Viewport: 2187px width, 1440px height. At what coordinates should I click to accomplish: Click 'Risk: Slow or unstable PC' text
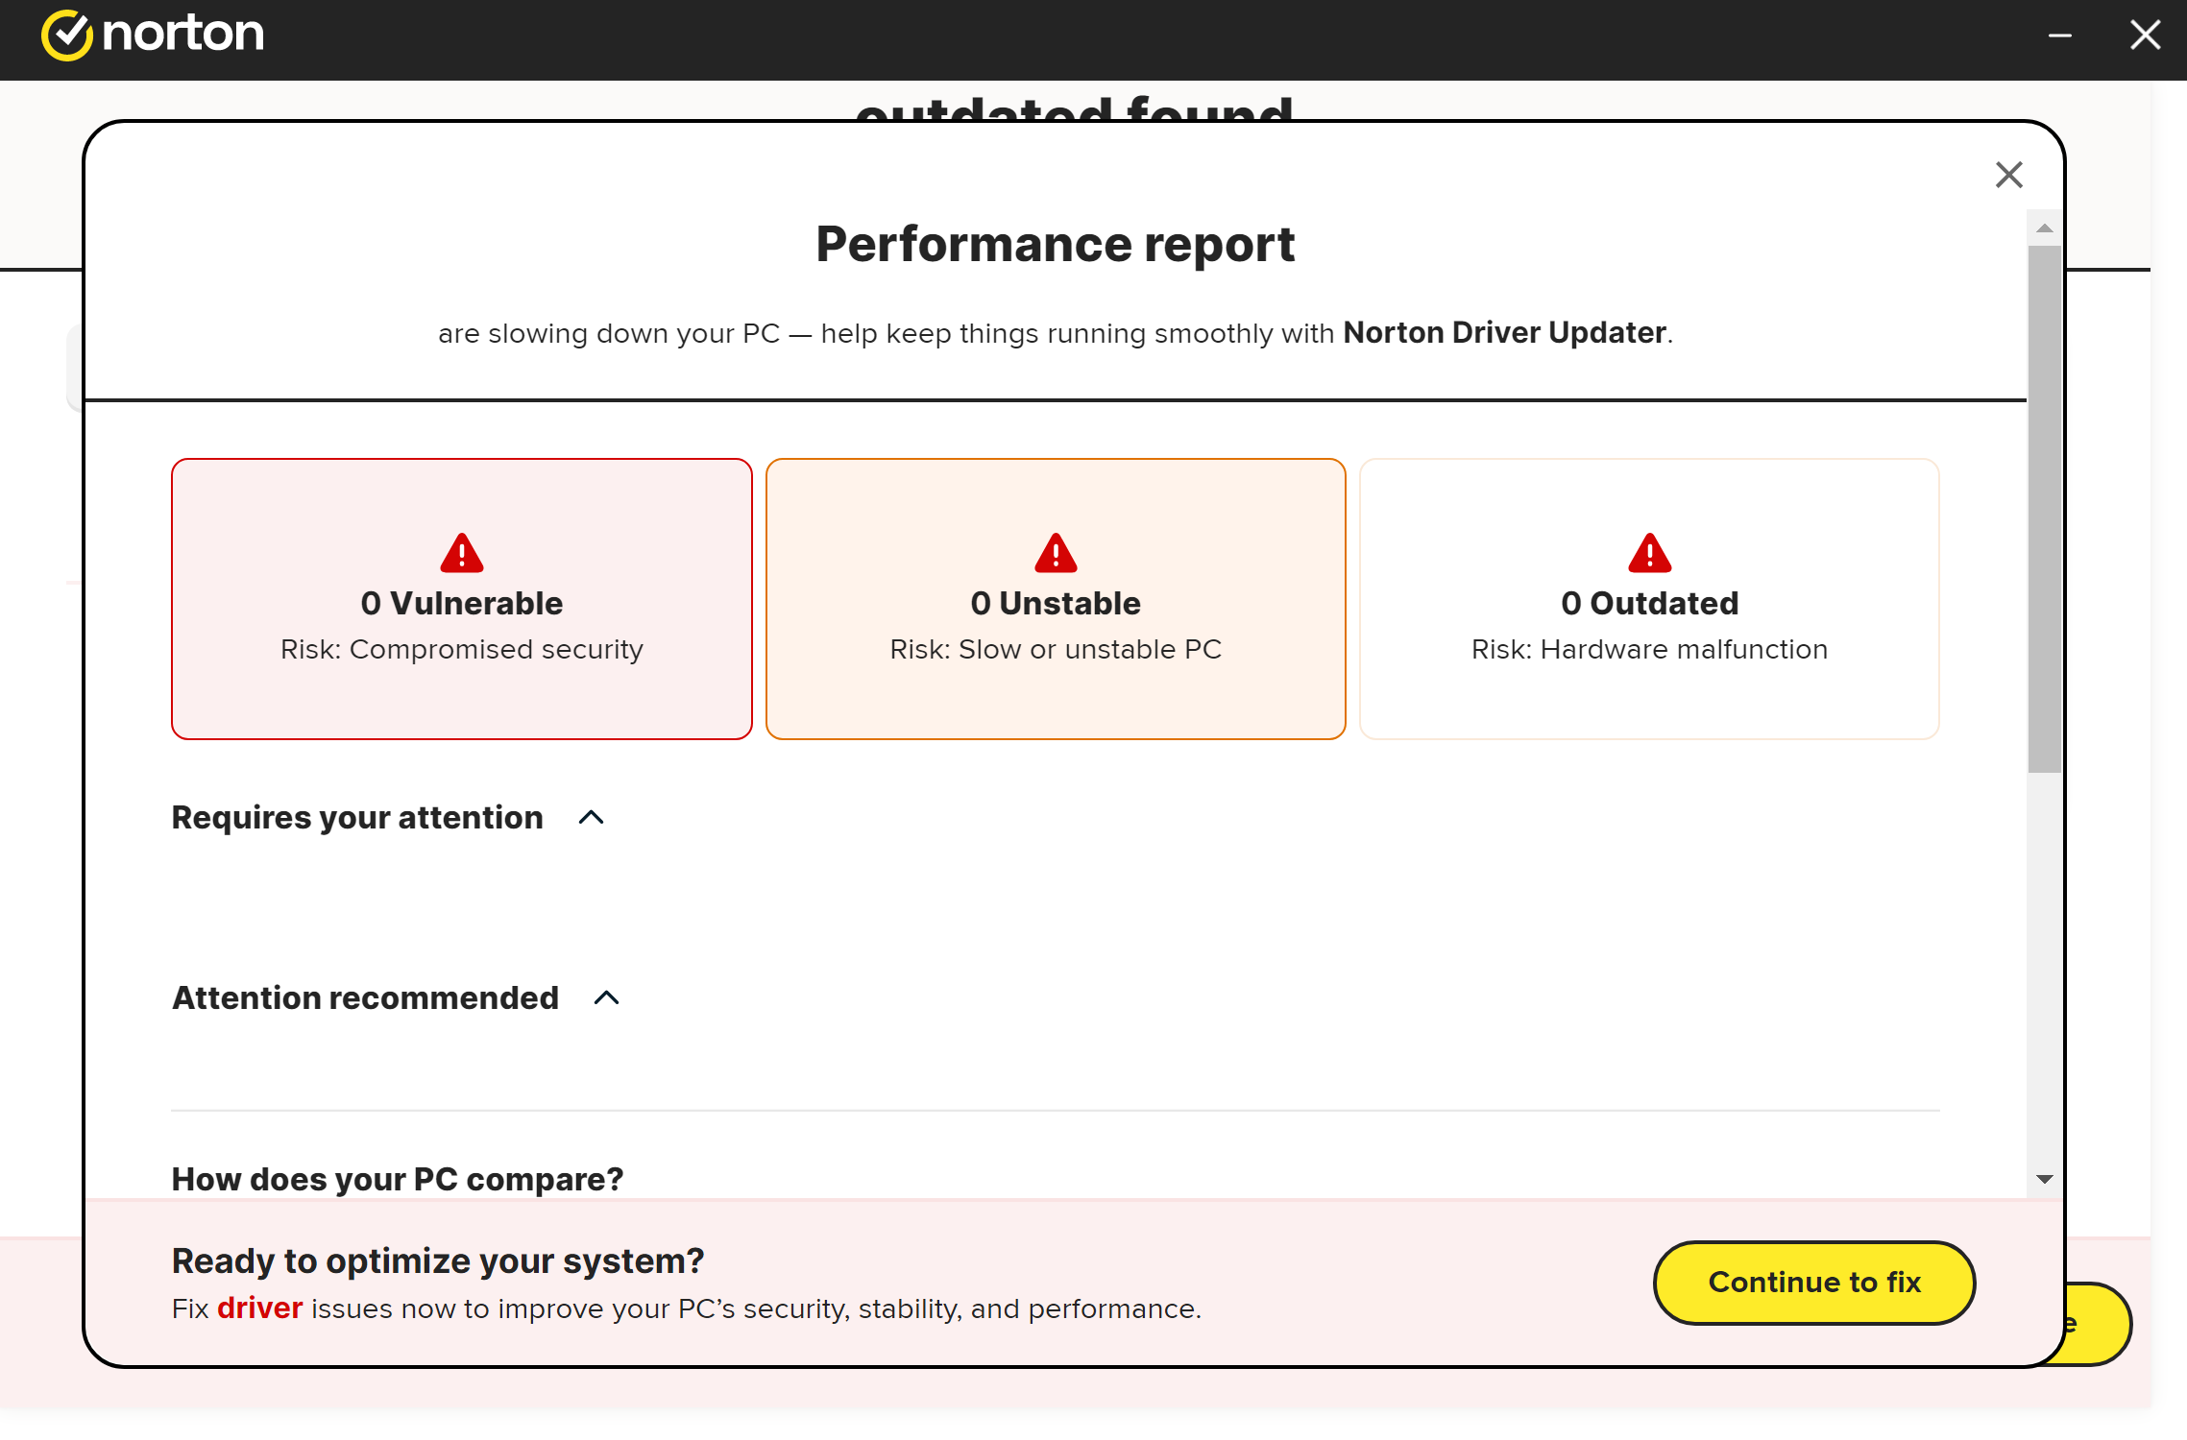(1056, 650)
